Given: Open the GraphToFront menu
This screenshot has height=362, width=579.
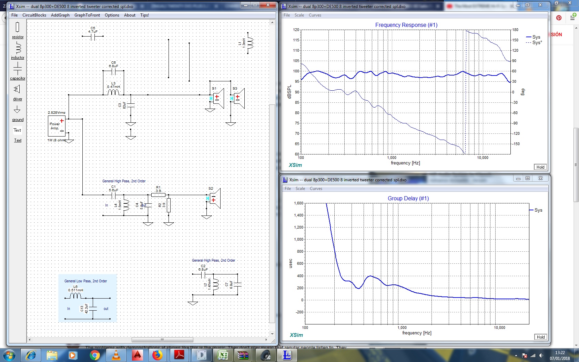Looking at the screenshot, I should pos(87,15).
